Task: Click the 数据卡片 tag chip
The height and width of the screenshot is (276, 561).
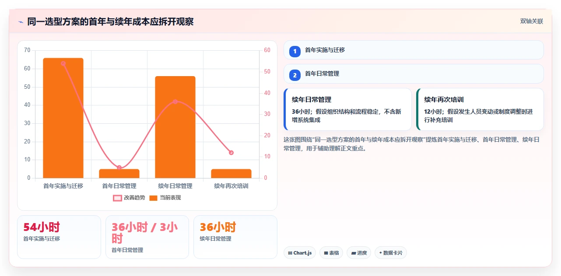Action: 391,253
